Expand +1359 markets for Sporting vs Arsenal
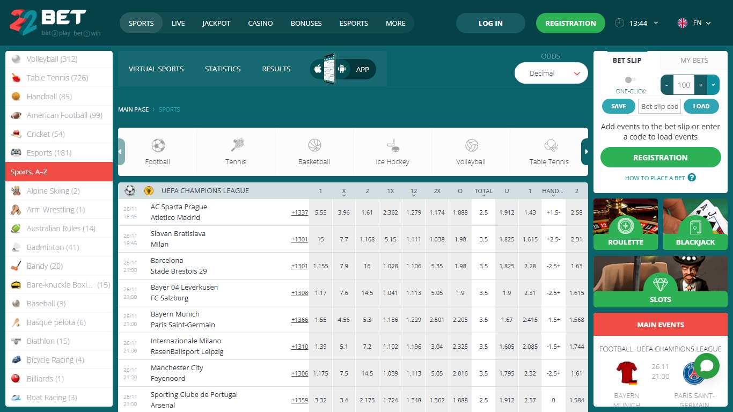 [299, 400]
